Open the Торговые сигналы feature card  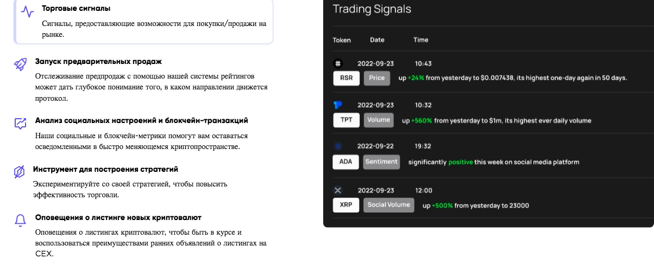coord(144,22)
